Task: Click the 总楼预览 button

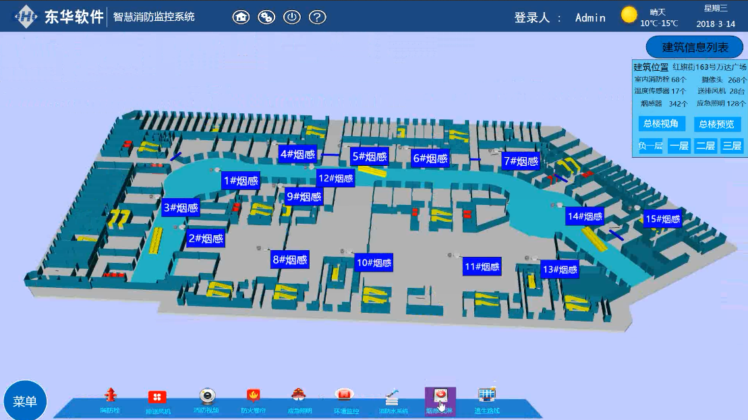Action: click(717, 124)
